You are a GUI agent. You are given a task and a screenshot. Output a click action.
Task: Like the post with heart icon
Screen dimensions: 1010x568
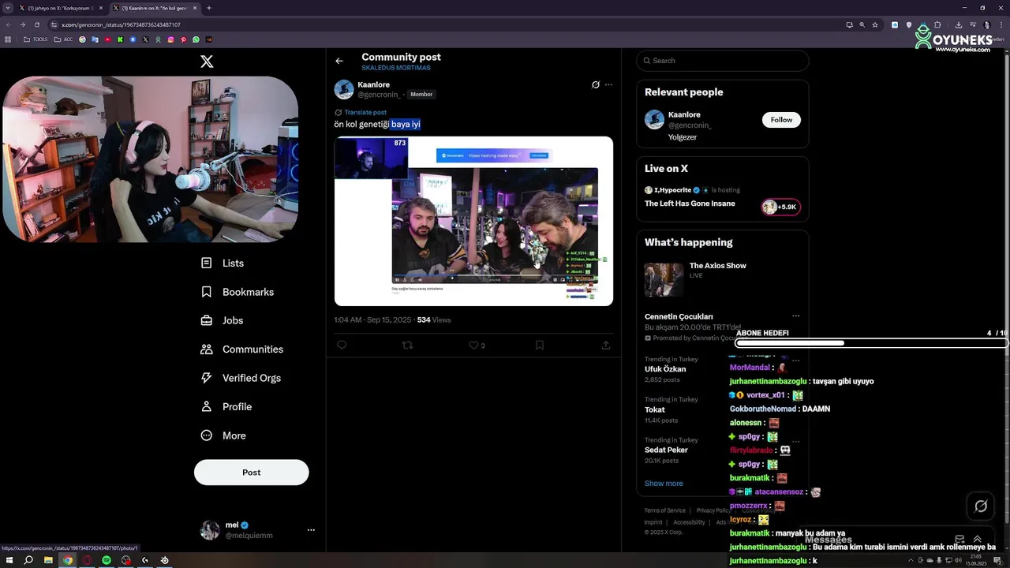(x=473, y=345)
